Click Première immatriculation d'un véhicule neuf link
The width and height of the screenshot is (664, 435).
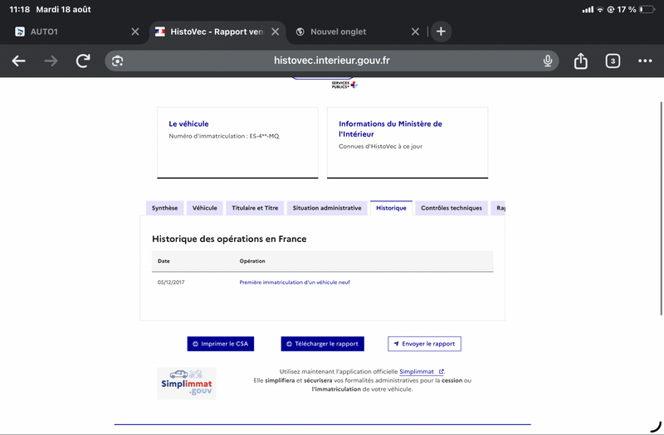pos(295,283)
